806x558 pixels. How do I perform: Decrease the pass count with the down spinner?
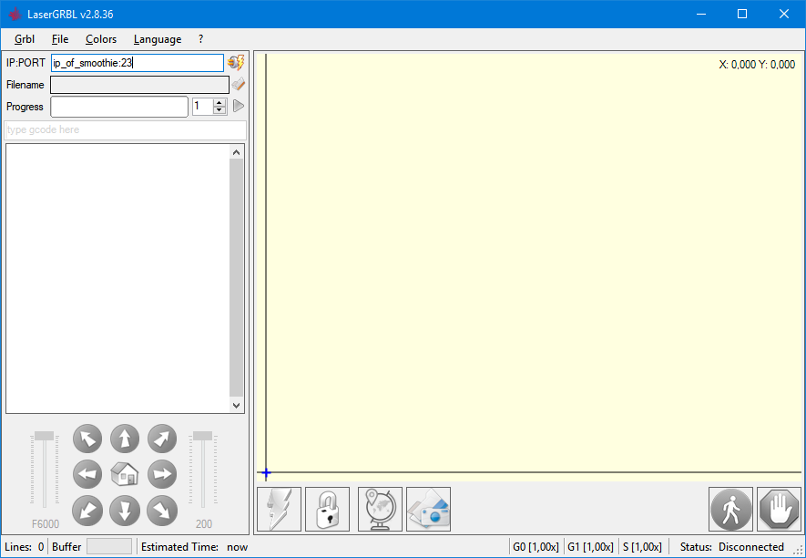pos(219,110)
